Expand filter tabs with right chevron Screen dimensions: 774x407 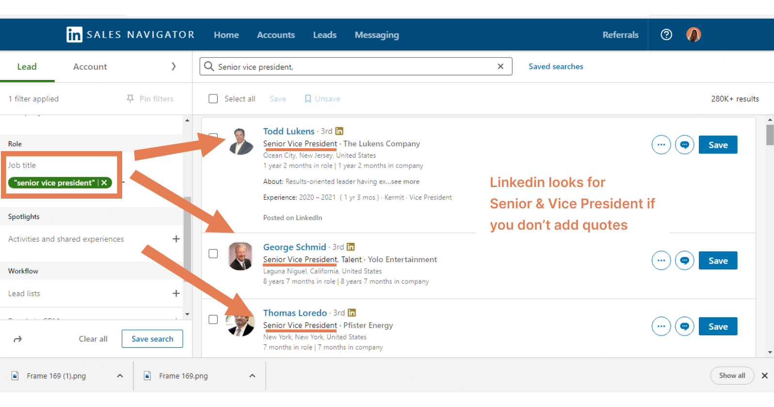(x=174, y=66)
